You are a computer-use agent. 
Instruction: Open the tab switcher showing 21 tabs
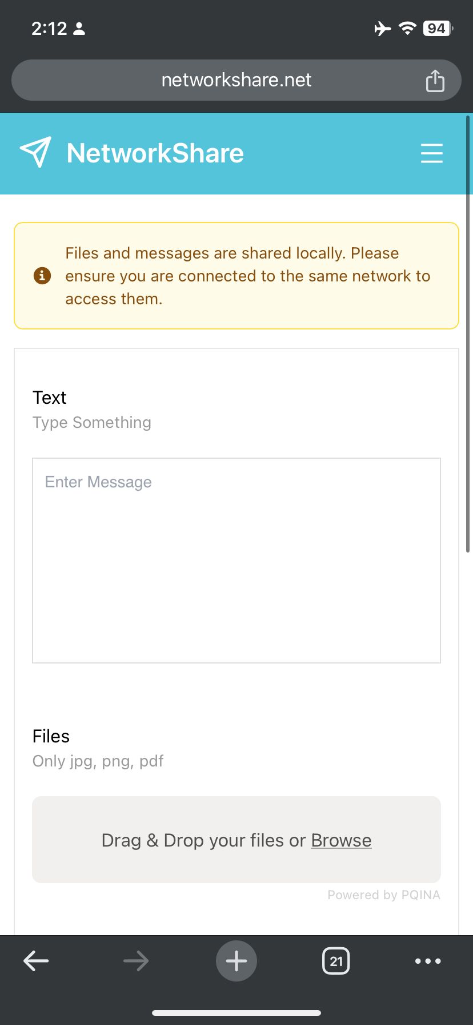(336, 961)
